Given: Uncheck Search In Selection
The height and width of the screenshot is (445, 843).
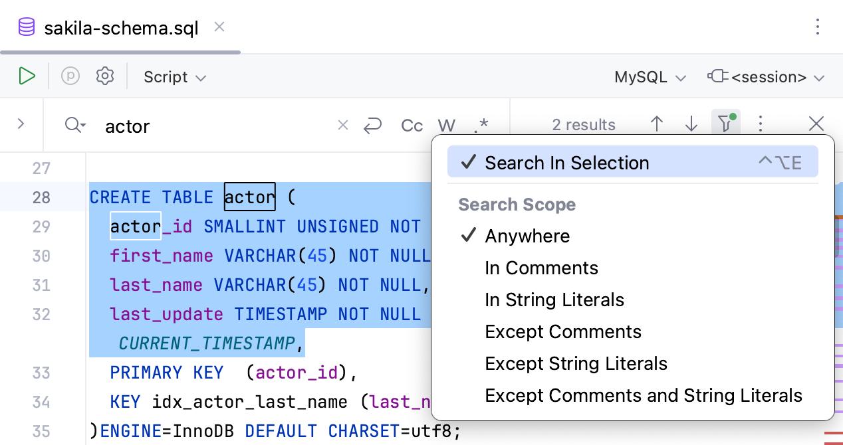Looking at the screenshot, I should coord(567,162).
